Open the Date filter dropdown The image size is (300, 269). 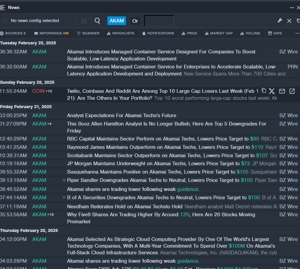[x=275, y=33]
